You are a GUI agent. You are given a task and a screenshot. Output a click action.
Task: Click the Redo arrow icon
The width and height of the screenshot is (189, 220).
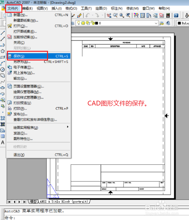pyautogui.click(x=97, y=15)
